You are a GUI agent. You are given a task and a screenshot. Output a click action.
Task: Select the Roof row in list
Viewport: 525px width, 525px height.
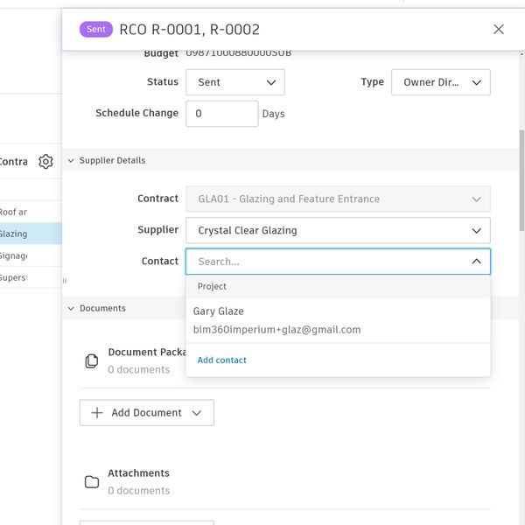(x=26, y=212)
